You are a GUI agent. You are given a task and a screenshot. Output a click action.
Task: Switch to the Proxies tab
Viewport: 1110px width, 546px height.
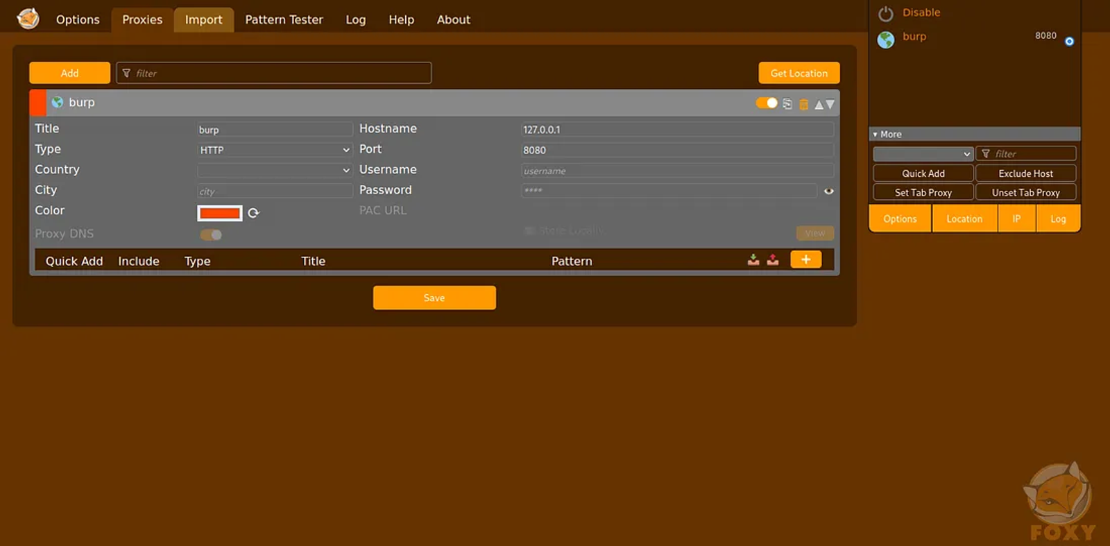pos(142,19)
